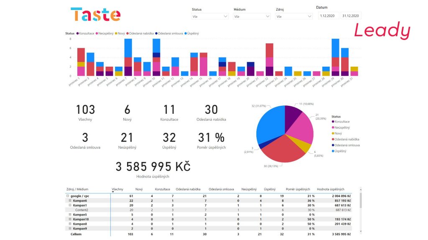This screenshot has height=240, width=428.
Task: Click the Taste logo
Action: coord(96,15)
